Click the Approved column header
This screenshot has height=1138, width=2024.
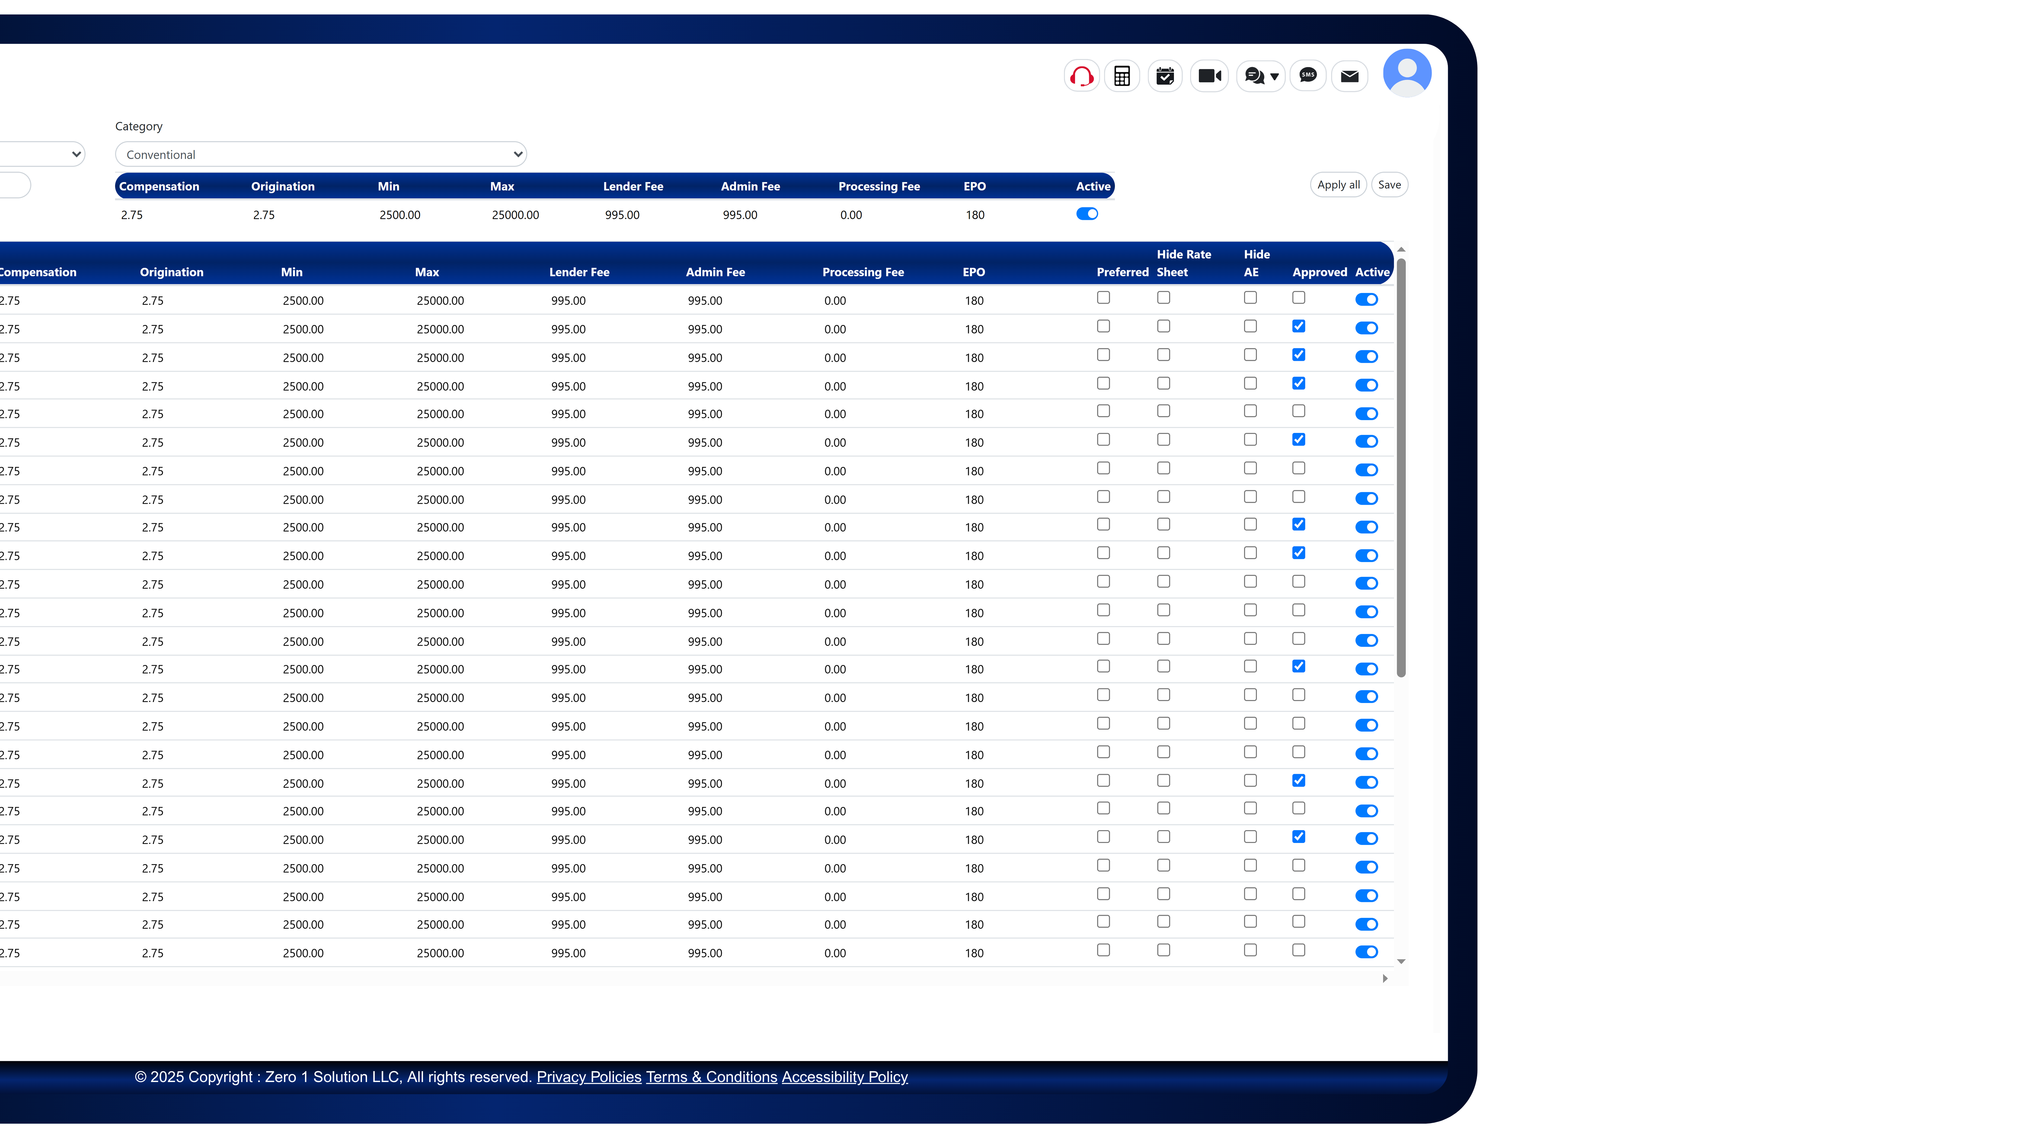coord(1320,272)
